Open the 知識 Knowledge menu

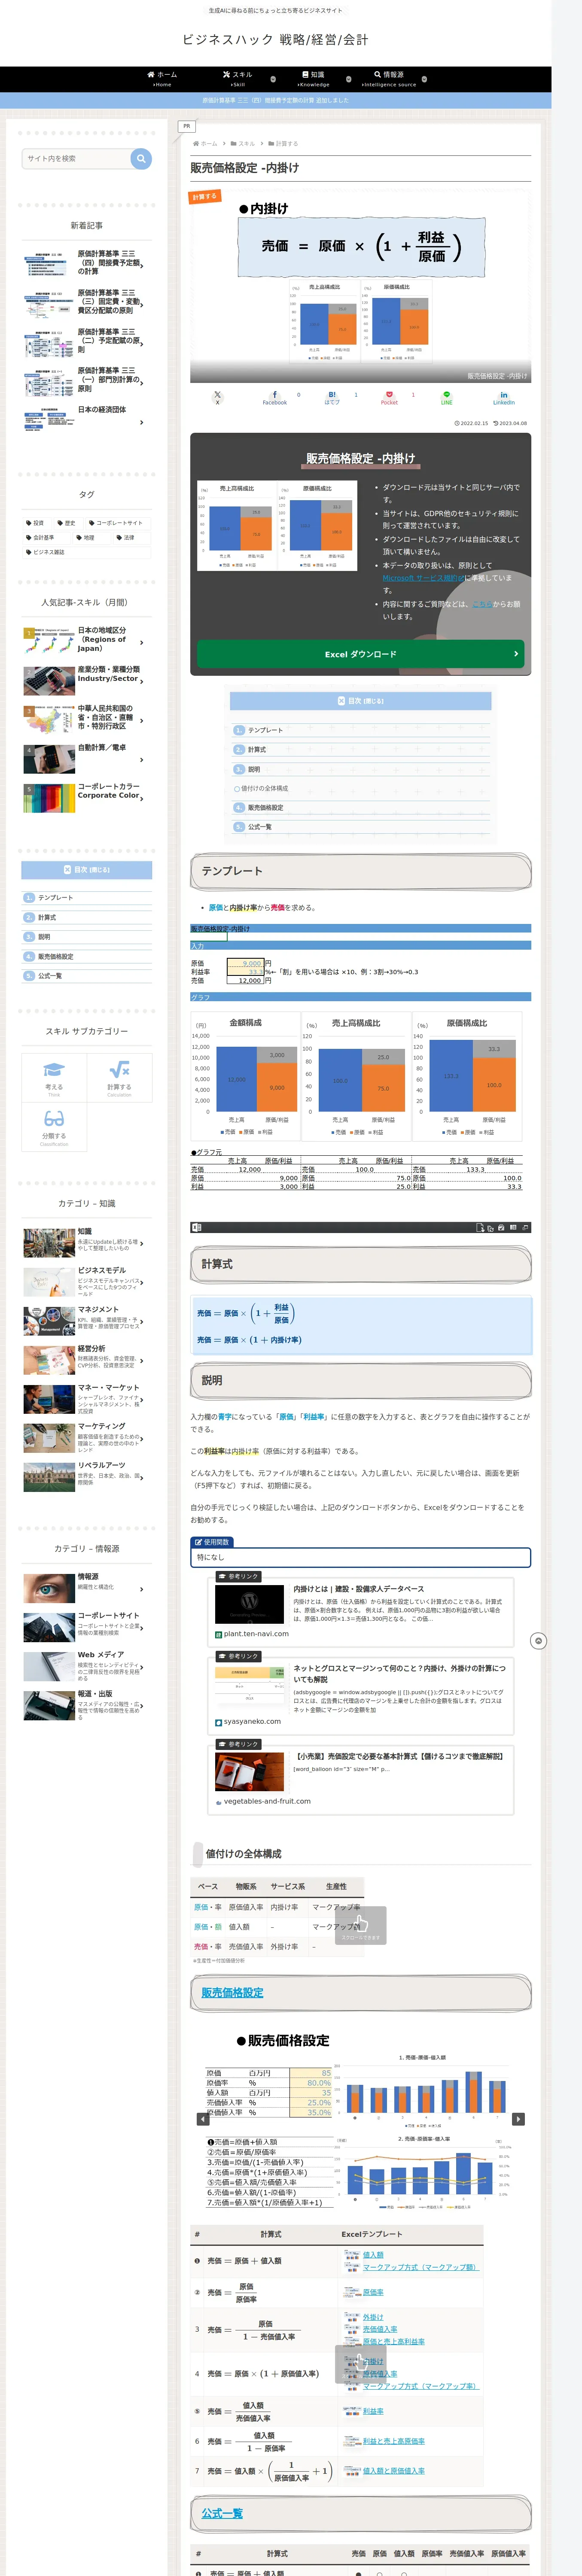pos(313,78)
